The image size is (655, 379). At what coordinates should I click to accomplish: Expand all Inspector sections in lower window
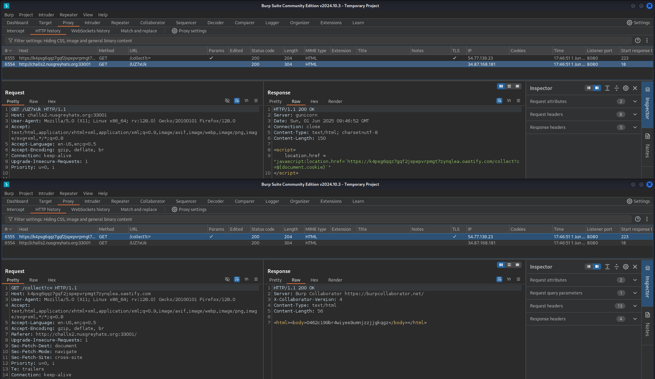(x=607, y=267)
